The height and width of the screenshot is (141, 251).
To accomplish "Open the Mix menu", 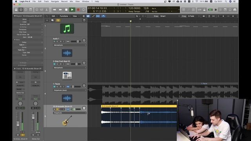I will 71,2.
